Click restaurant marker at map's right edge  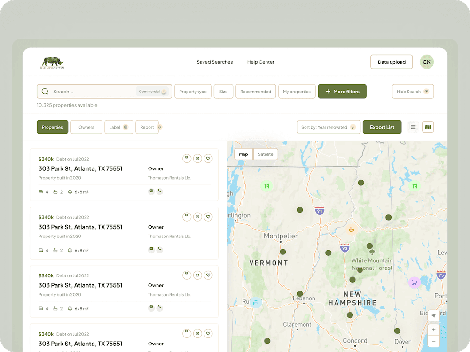[415, 186]
